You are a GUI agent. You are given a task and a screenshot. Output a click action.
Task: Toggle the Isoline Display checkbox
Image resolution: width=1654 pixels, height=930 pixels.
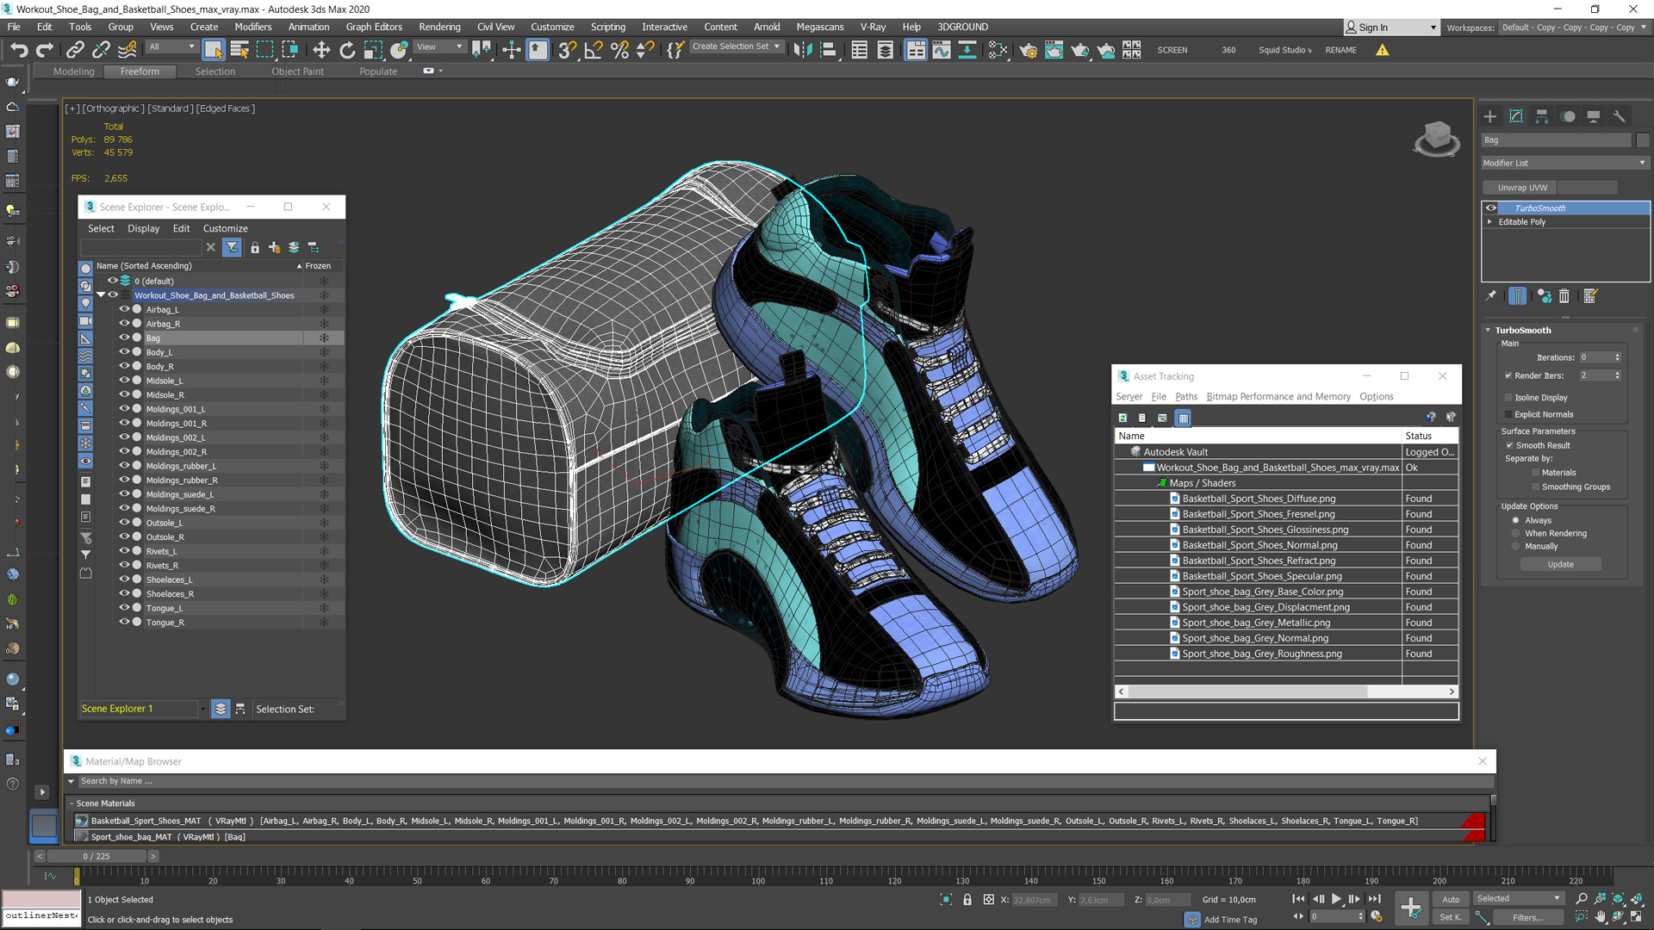coord(1508,398)
